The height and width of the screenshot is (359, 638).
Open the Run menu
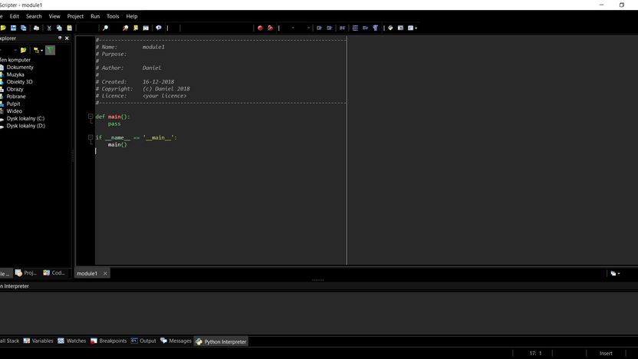coord(95,16)
